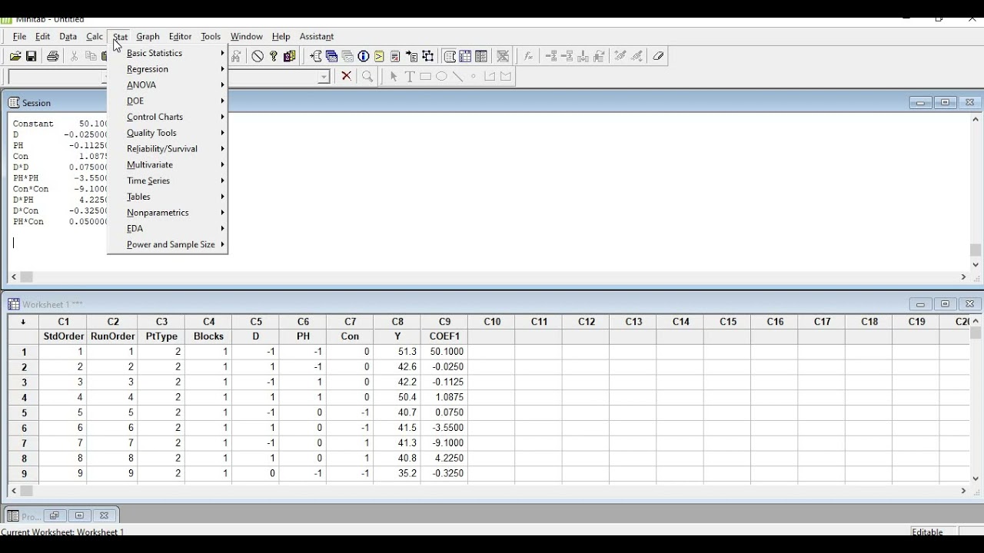Select the line drawing tool
This screenshot has height=553, width=984.
(x=457, y=76)
